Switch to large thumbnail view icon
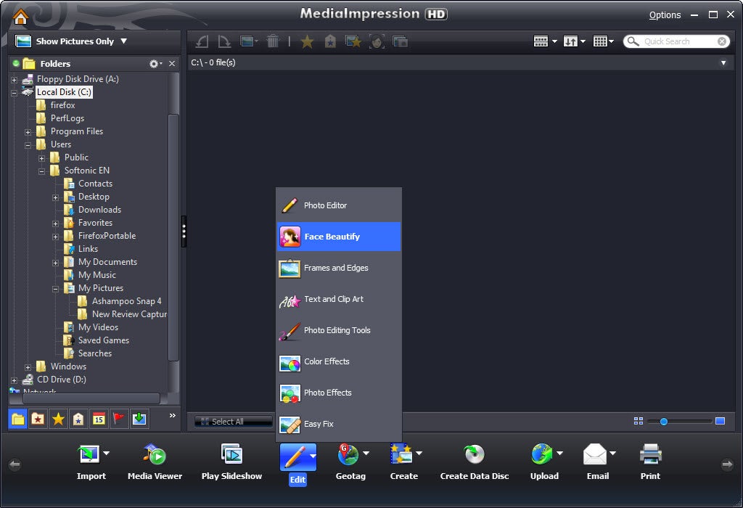Screen dimensions: 743x508 pos(720,421)
